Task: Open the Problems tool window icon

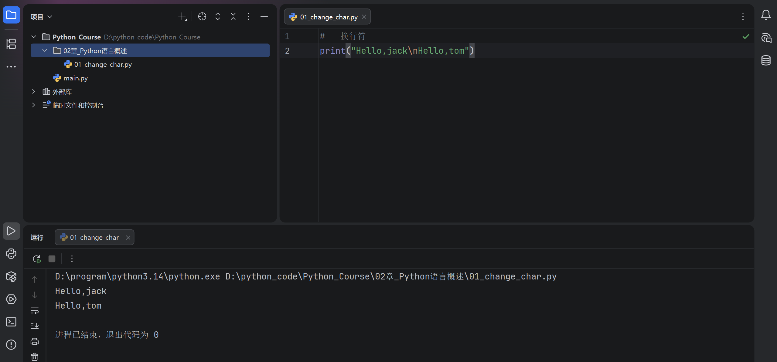Action: click(x=11, y=345)
